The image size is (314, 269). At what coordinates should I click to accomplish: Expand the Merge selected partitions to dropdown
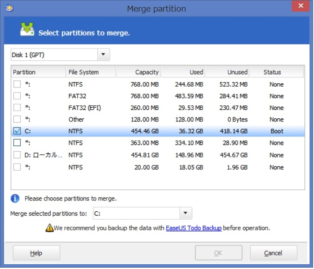tap(186, 213)
